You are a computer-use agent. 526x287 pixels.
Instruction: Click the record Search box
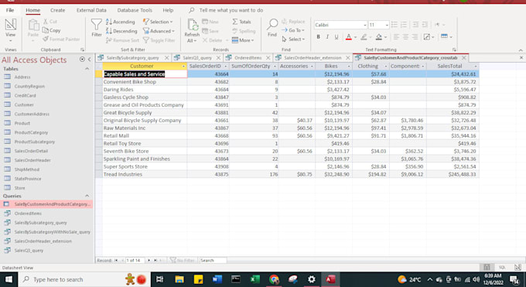coord(213,260)
